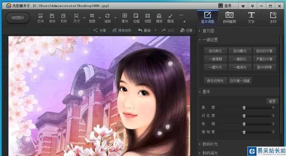Screen dimensions: 286x156
Task: Open a file with the 打开 icon
Action: click(41, 18)
